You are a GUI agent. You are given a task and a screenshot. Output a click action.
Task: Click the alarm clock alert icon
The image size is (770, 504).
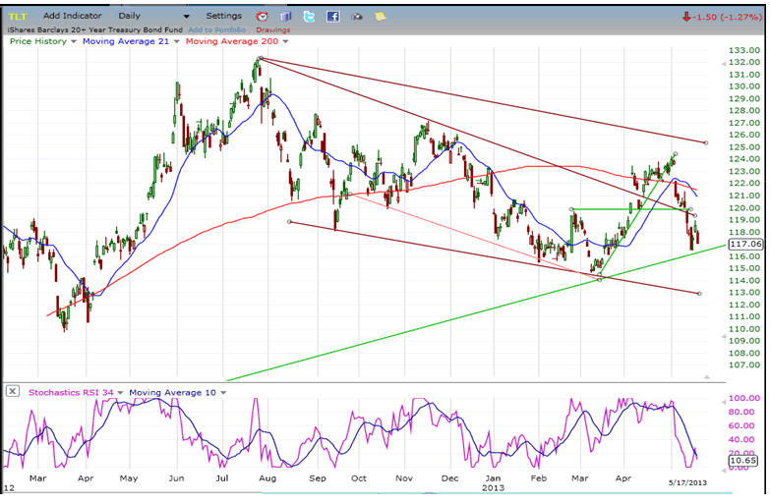point(263,17)
